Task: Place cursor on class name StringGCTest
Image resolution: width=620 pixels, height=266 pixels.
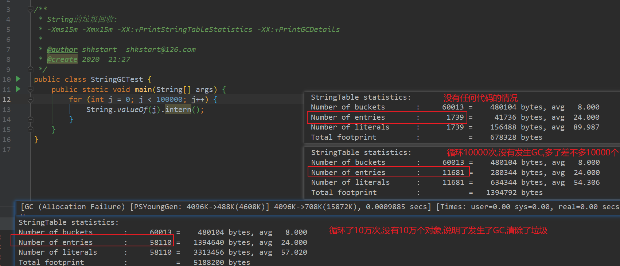Action: click(x=117, y=79)
